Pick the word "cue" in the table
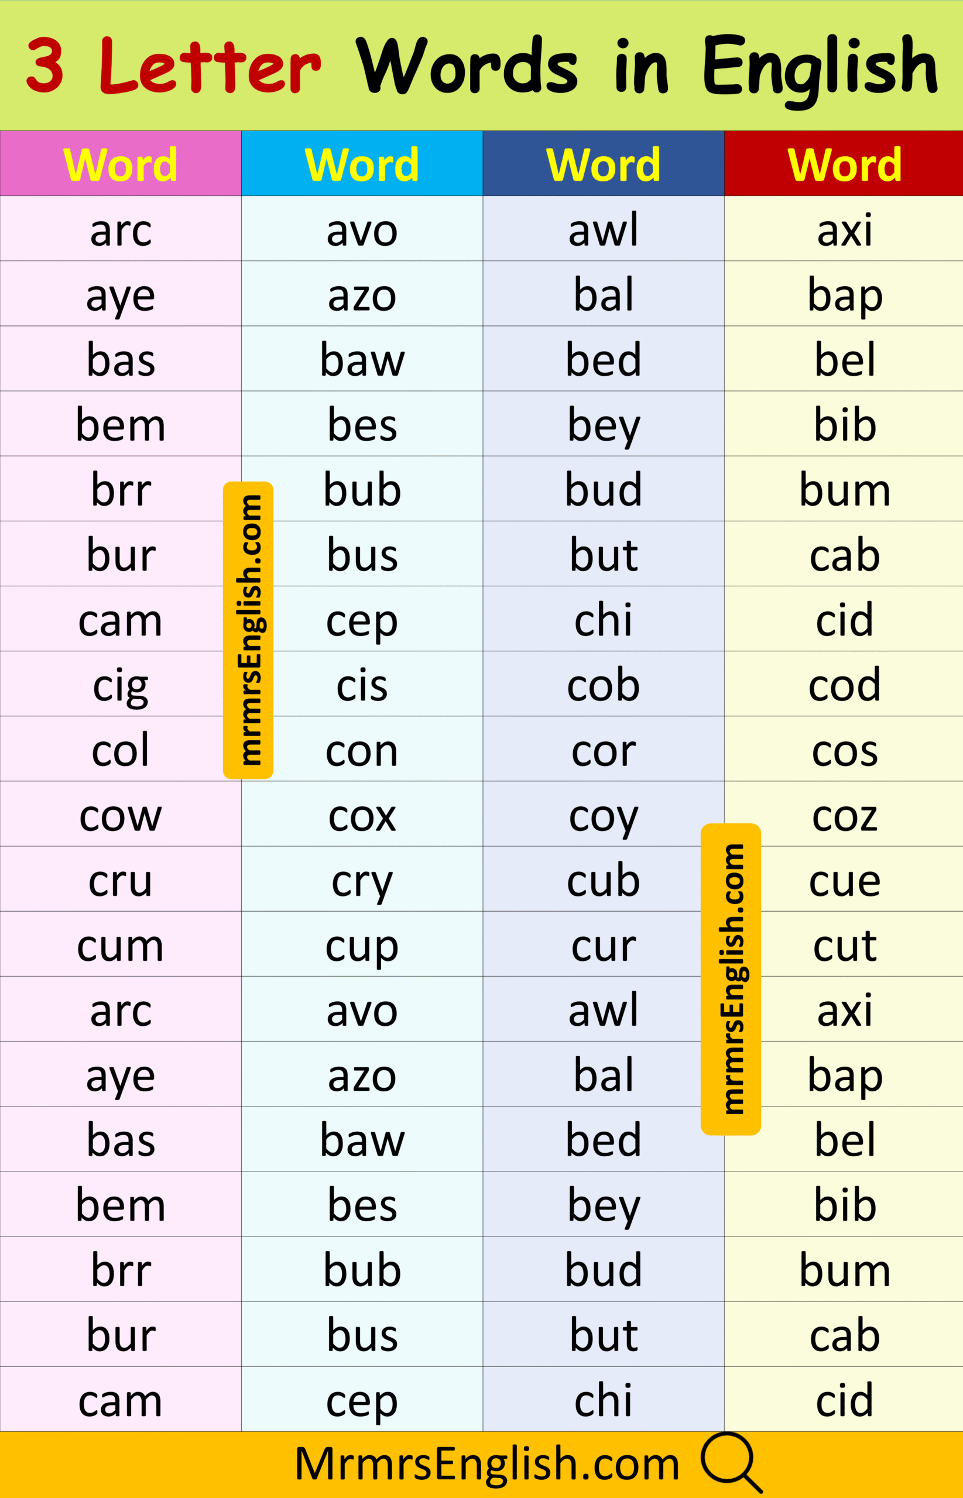963x1498 pixels. pyautogui.click(x=844, y=881)
